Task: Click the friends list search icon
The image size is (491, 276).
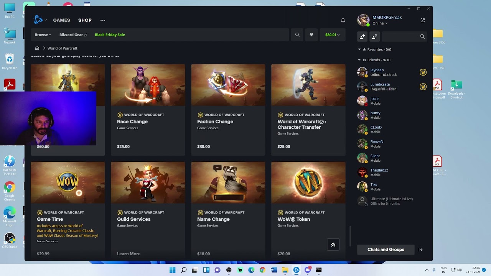Action: pos(422,36)
